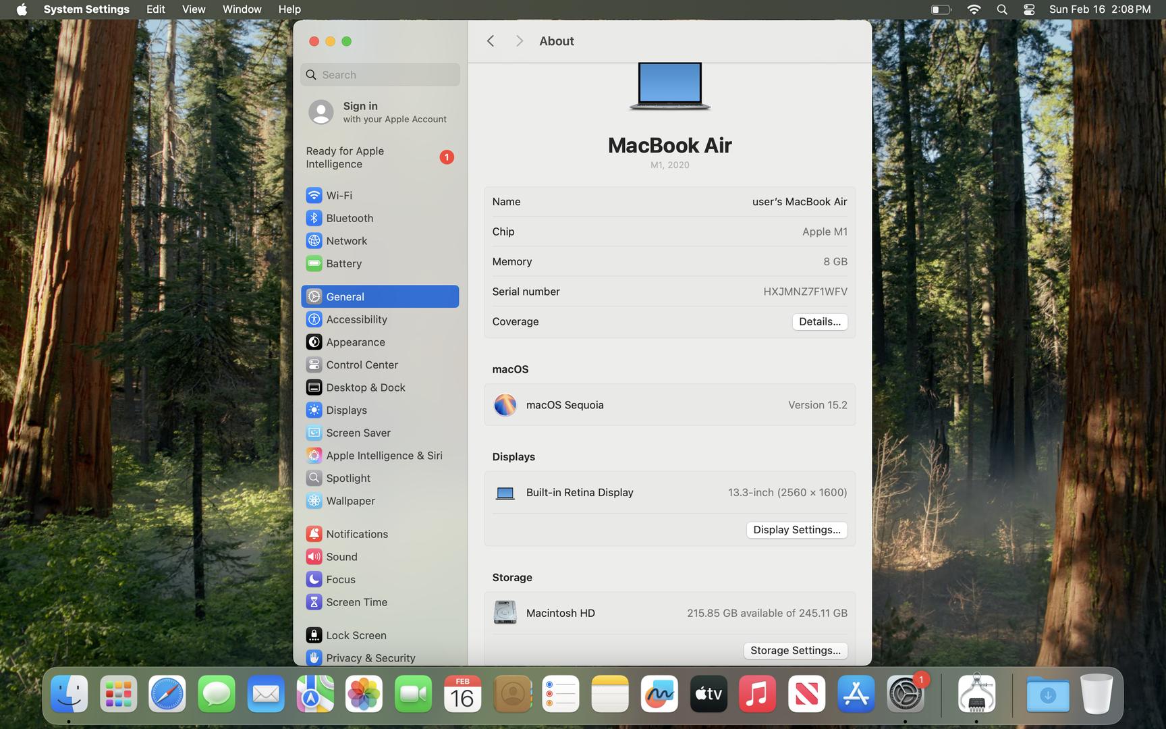Open Wi-Fi settings in sidebar
The width and height of the screenshot is (1166, 729).
339,195
